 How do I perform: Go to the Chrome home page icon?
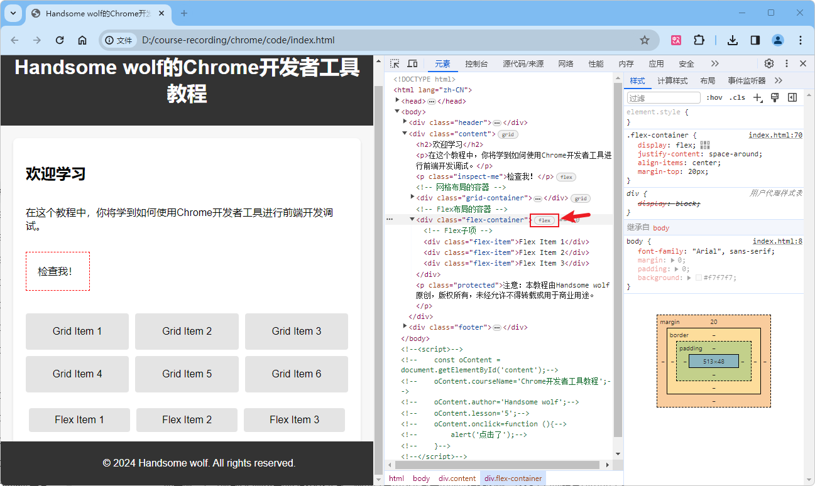coord(82,40)
